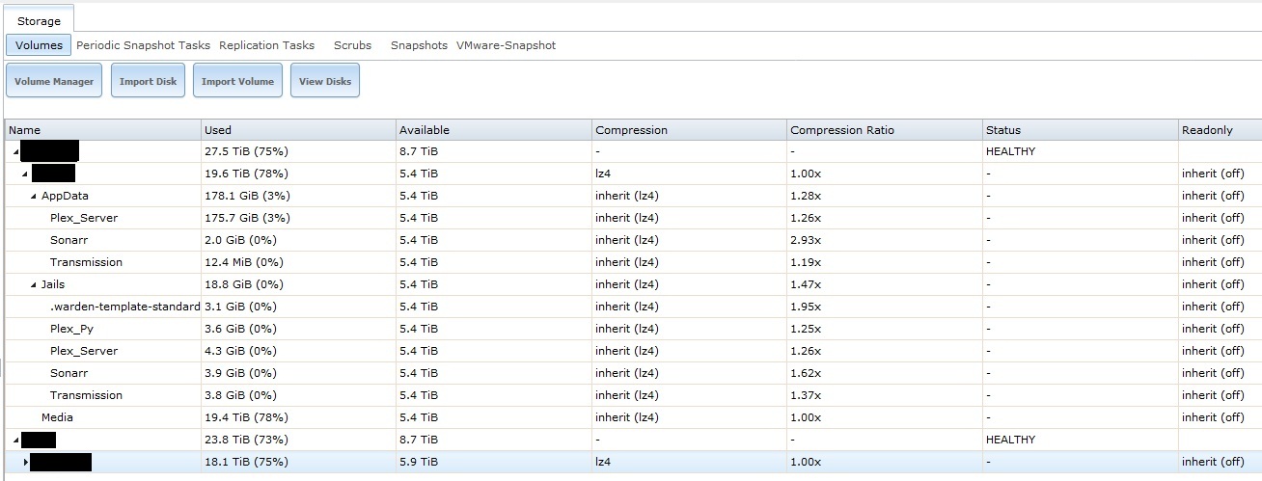Select the .warden-template-standard jail dataset
1262x481 pixels.
tap(125, 307)
